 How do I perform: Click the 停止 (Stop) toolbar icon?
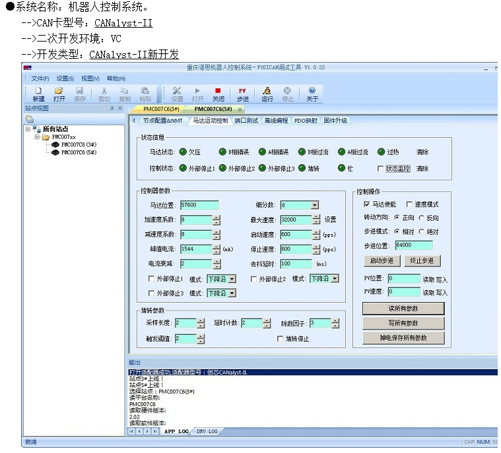click(x=288, y=94)
